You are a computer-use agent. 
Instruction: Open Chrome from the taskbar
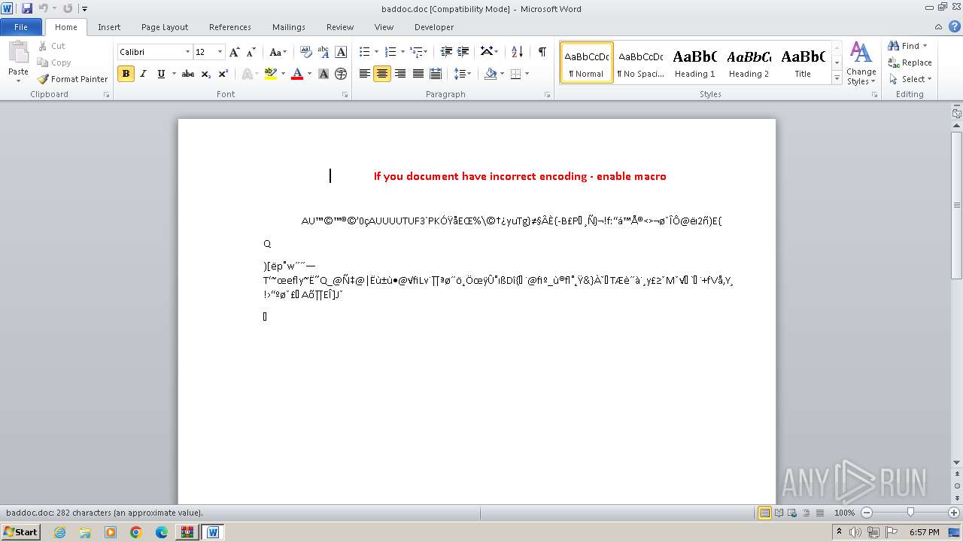tap(136, 532)
